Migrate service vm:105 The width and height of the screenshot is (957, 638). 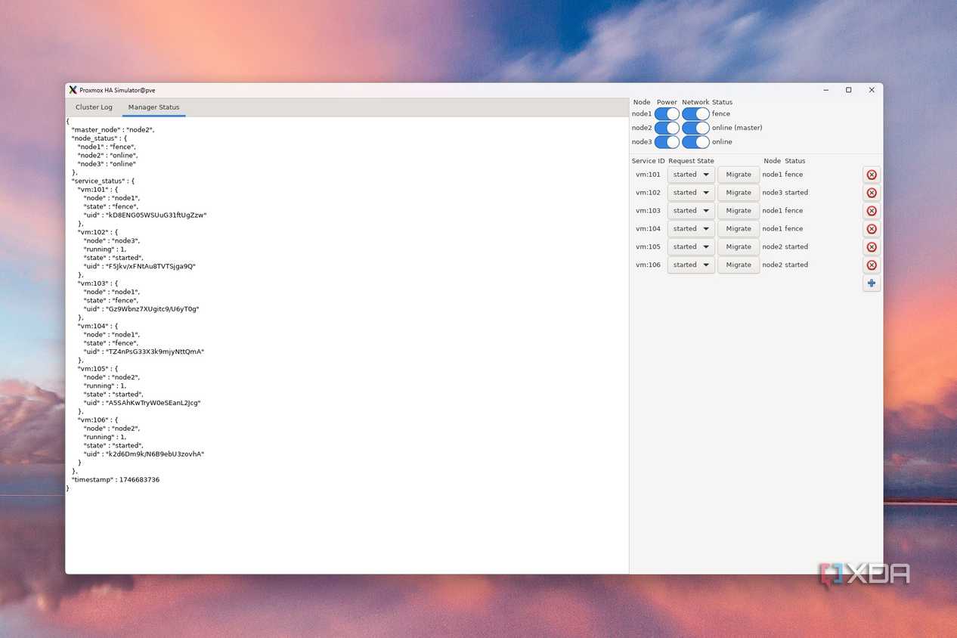pos(739,247)
